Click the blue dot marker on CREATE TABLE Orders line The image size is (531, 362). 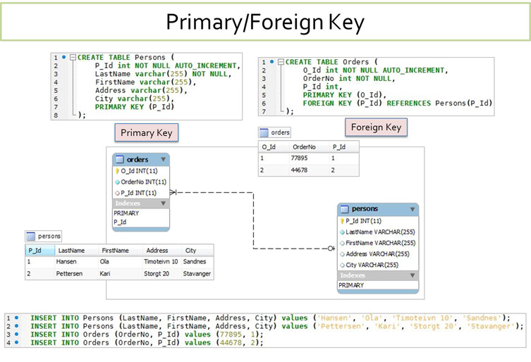271,62
